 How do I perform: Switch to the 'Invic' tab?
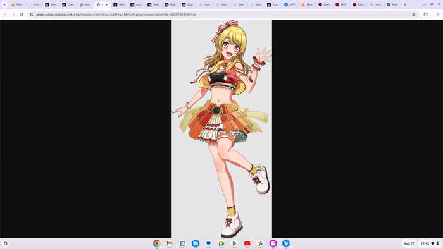click(x=34, y=4)
